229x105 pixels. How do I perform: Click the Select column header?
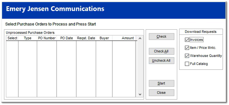[x=12, y=38]
